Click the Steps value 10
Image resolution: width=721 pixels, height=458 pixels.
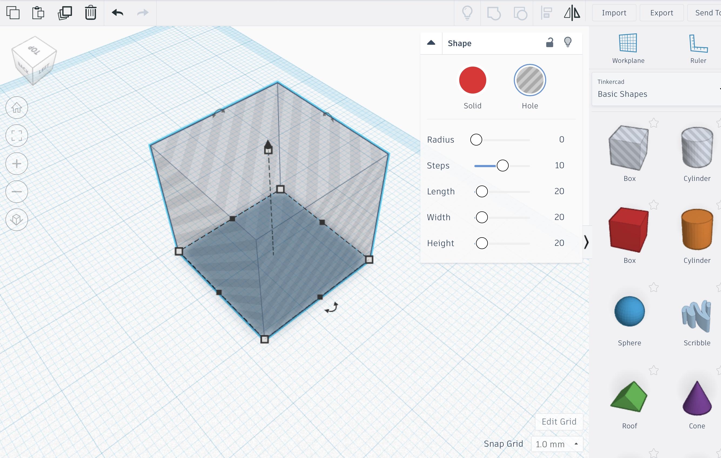click(559, 166)
